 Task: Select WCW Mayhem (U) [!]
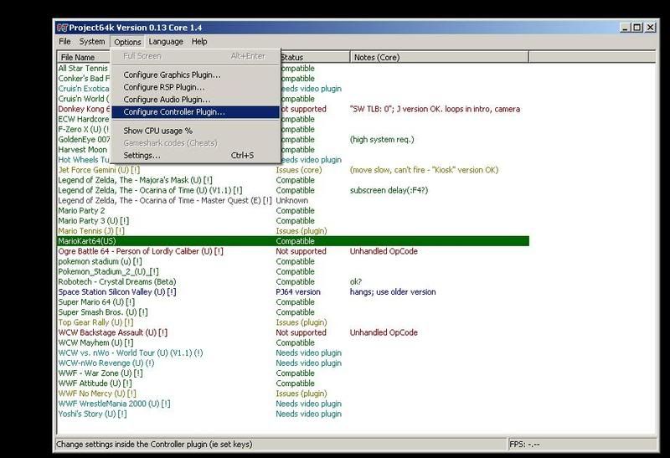(95, 343)
